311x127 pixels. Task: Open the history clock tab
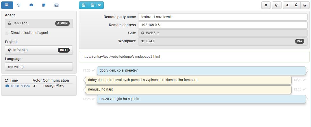tap(19, 5)
